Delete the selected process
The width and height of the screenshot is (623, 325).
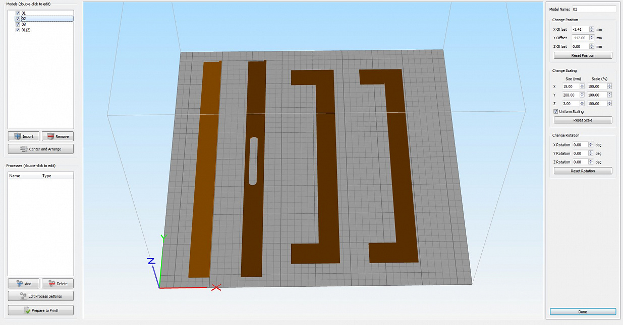coord(58,284)
